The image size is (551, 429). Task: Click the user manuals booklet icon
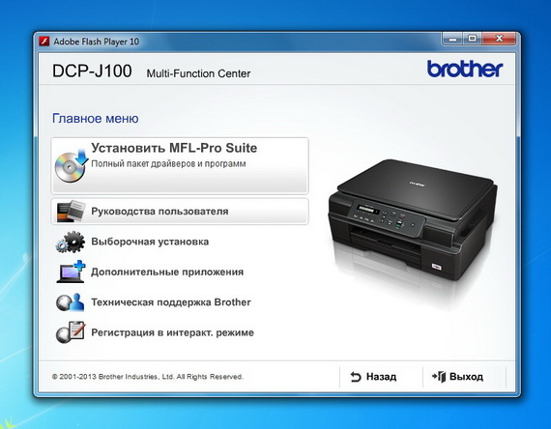(71, 212)
